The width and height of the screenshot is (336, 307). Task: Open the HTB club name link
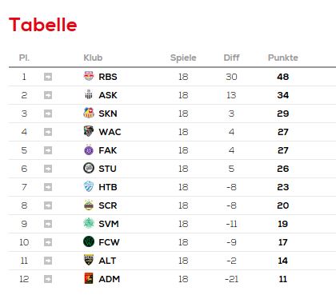(x=108, y=187)
